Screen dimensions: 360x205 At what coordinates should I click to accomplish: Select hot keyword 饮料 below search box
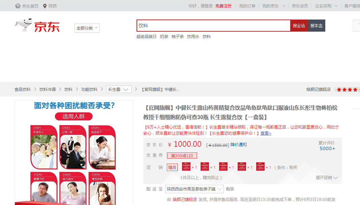click(x=206, y=36)
